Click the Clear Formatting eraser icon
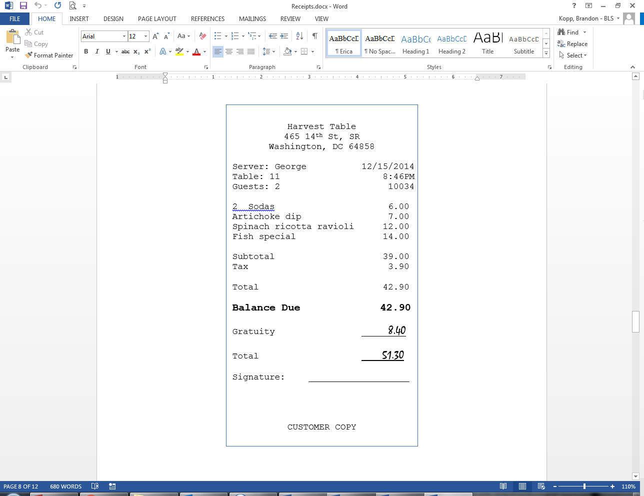The height and width of the screenshot is (496, 644). [202, 36]
